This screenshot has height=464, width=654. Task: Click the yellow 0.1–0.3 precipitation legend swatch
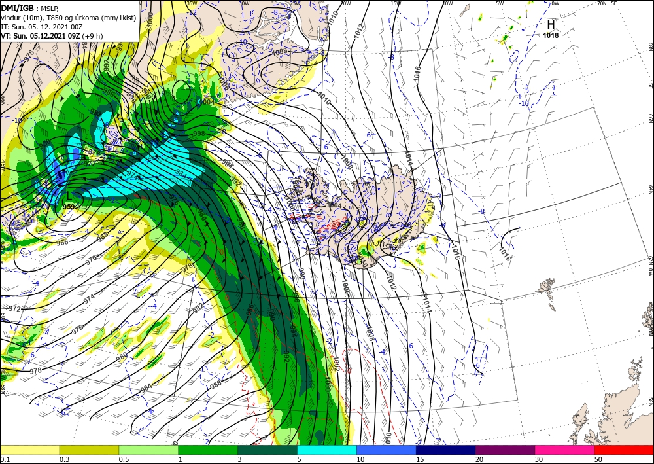pos(30,450)
